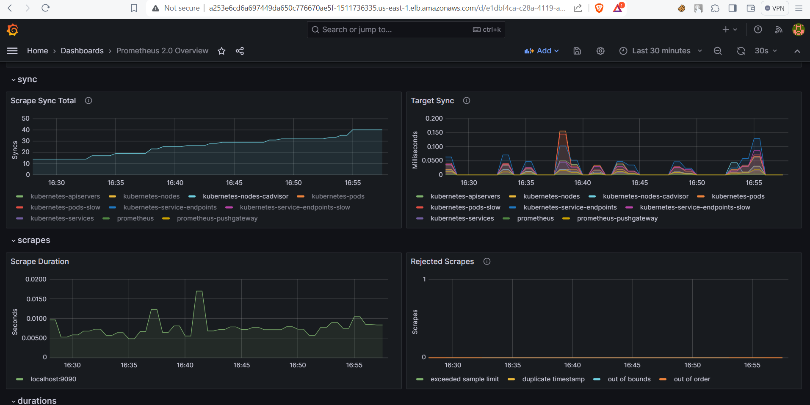Open Scrape Sync Total panel title menu
The image size is (810, 405).
pos(43,101)
